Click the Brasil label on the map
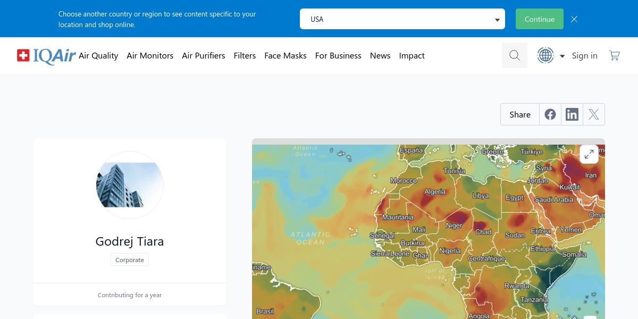Screen dimensions: 638x319 point(265,312)
